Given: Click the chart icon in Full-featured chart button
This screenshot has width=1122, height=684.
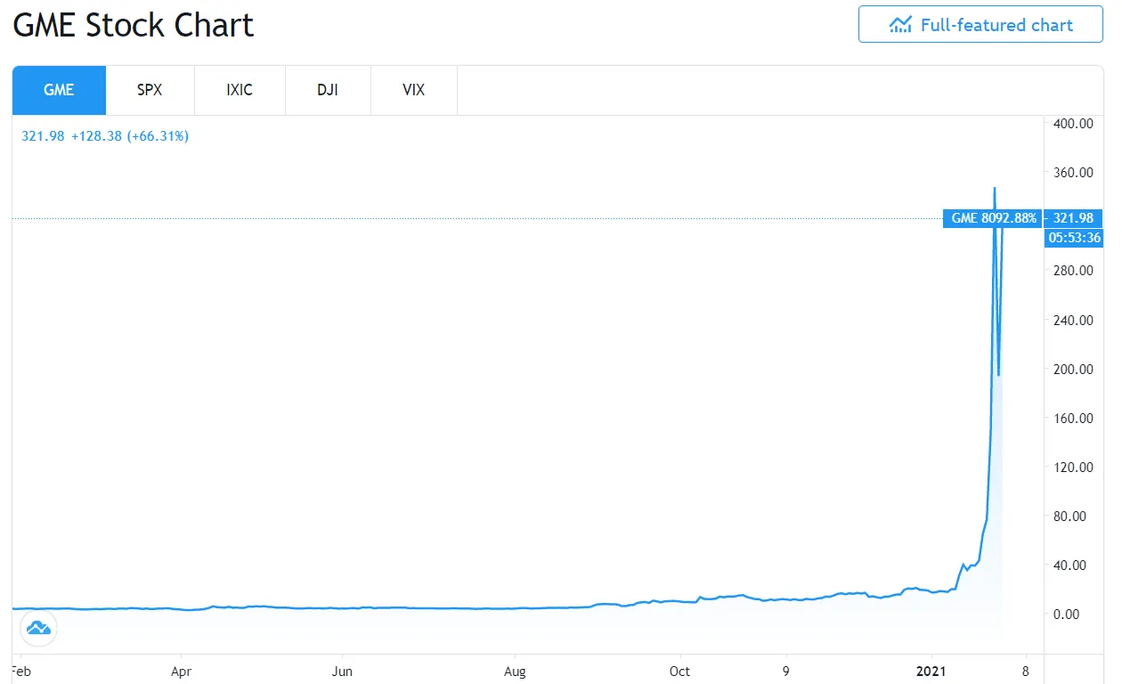Looking at the screenshot, I should (x=901, y=25).
